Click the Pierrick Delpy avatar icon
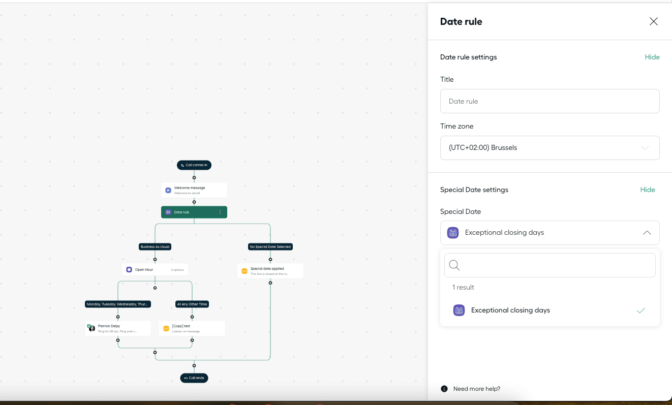 tap(91, 328)
